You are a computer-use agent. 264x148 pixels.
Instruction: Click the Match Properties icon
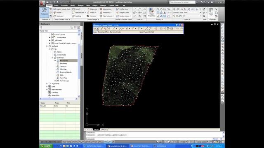point(151,12)
